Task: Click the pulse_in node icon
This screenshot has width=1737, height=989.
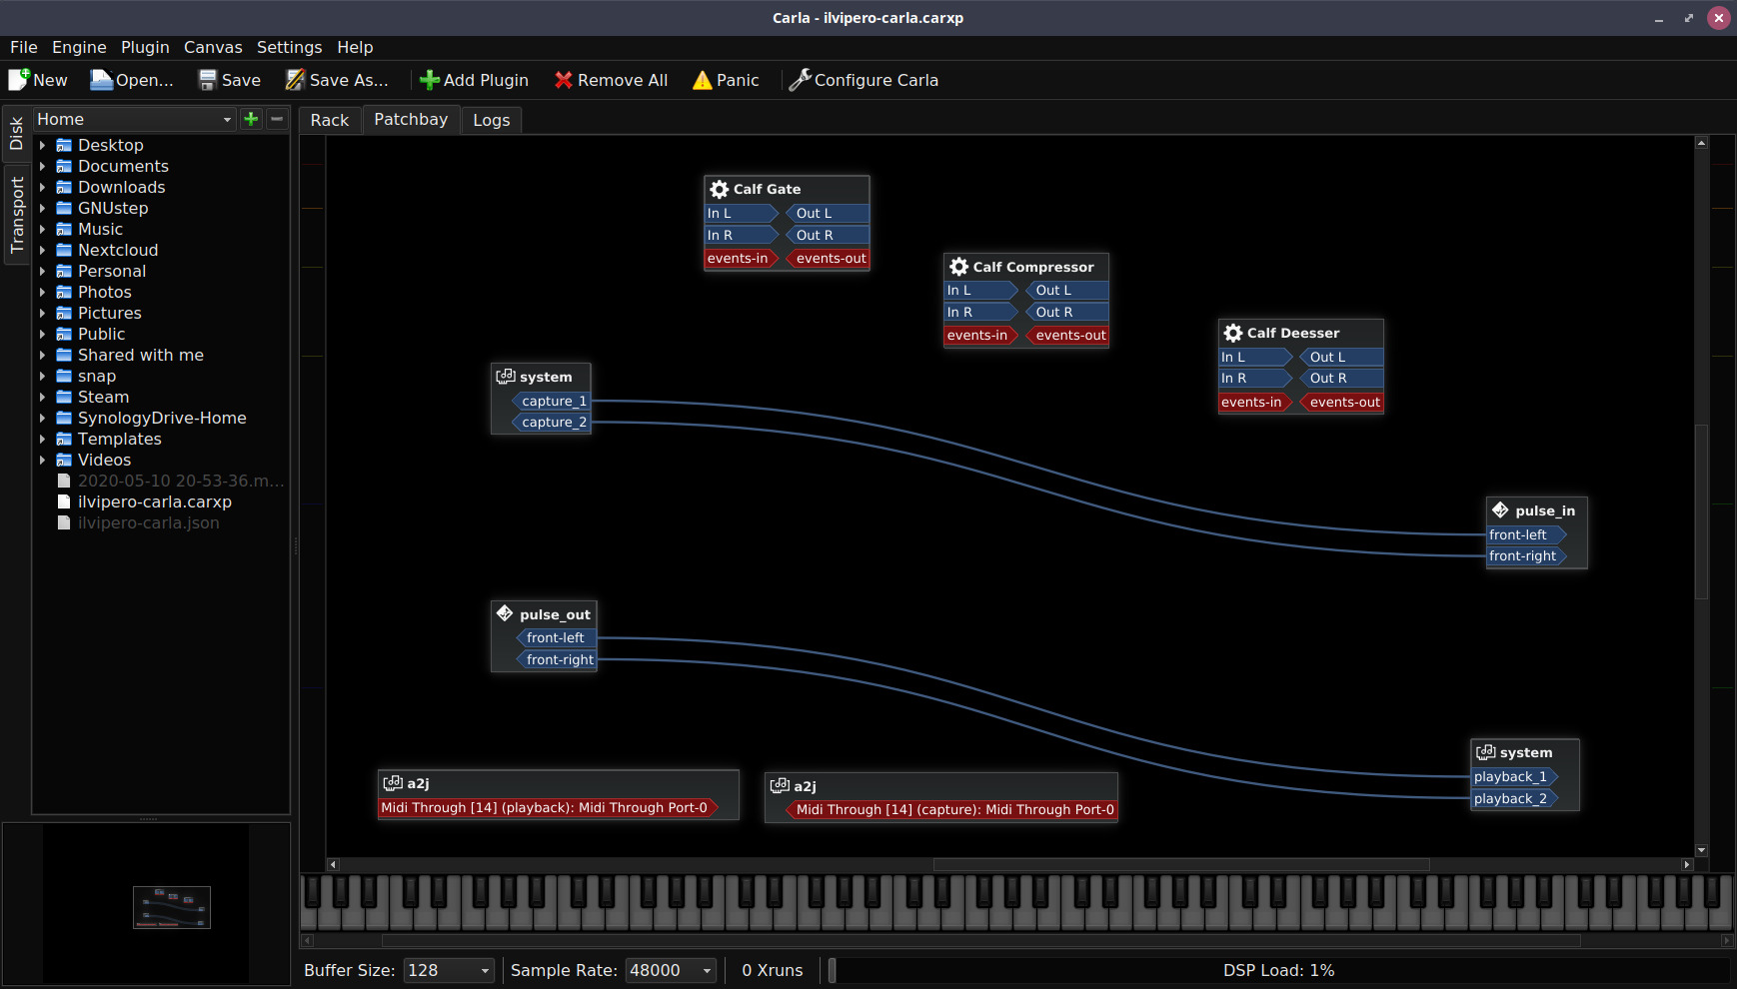Action: [1501, 509]
